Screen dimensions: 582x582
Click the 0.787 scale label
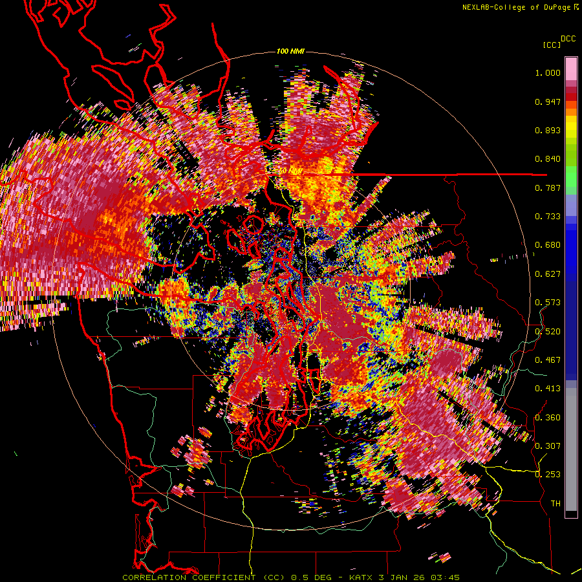[548, 188]
